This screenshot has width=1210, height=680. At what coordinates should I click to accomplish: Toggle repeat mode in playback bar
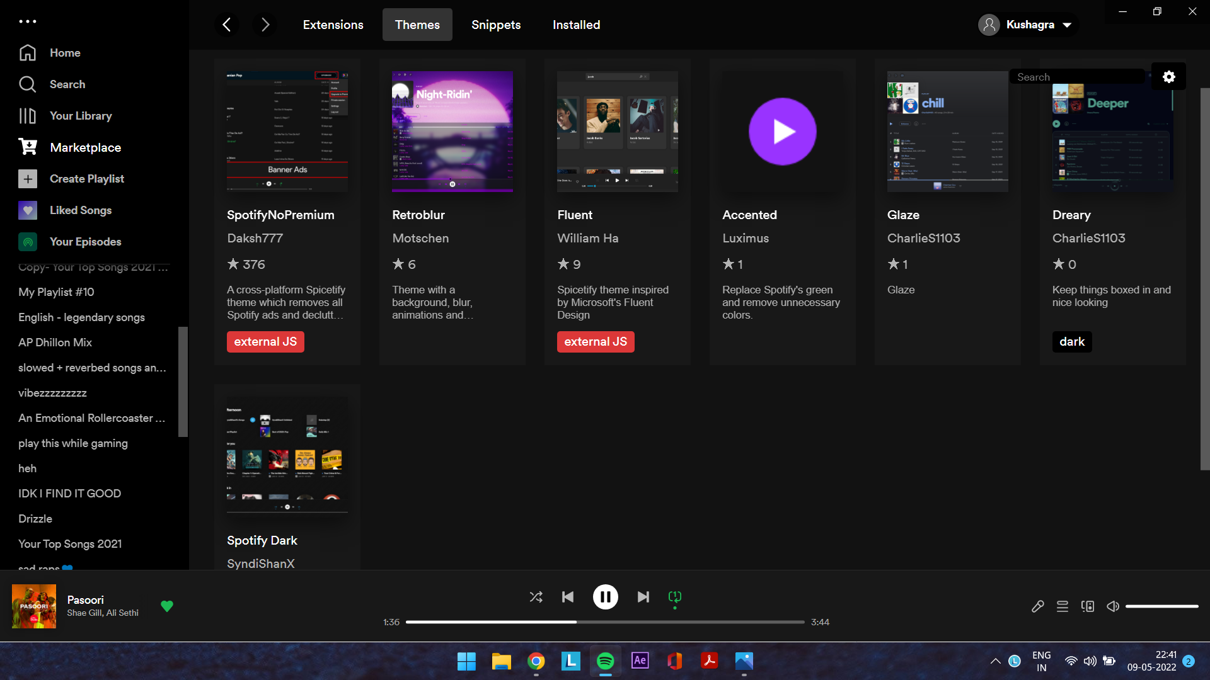point(674,597)
